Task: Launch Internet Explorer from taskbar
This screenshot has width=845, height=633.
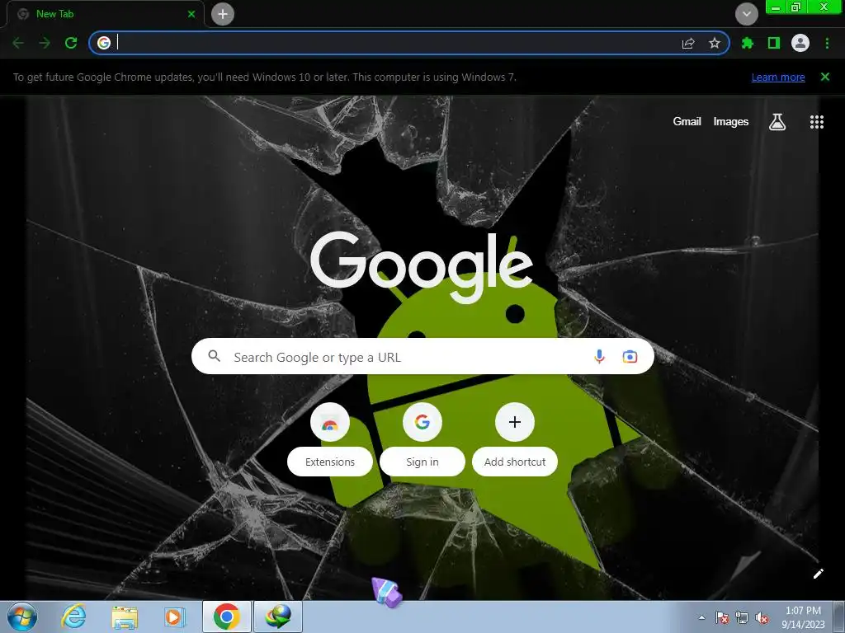Action: click(x=73, y=617)
